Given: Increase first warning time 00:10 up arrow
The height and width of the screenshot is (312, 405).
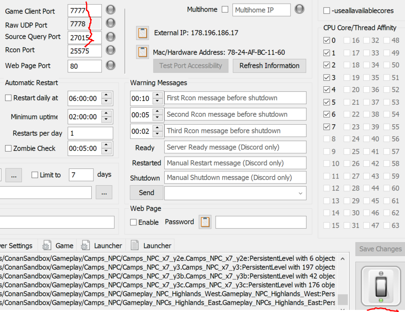Looking at the screenshot, I should click(157, 95).
